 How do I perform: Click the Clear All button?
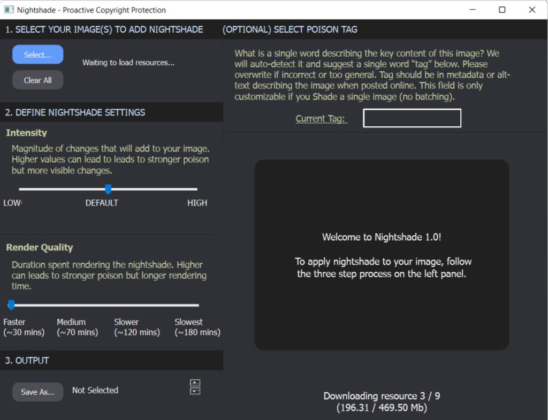(38, 80)
